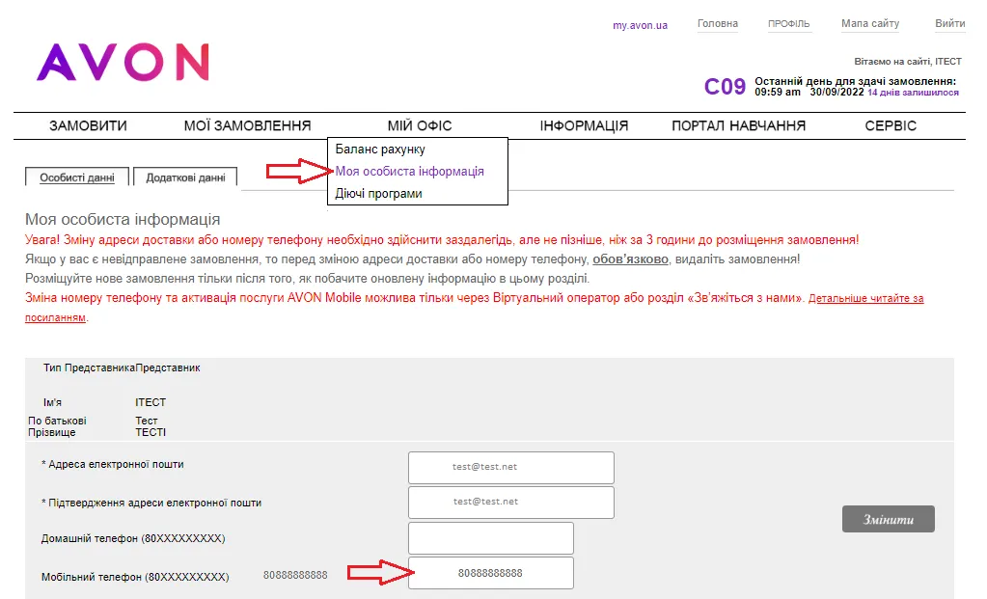Click the AVON logo
This screenshot has height=599, width=987.
pyautogui.click(x=123, y=63)
